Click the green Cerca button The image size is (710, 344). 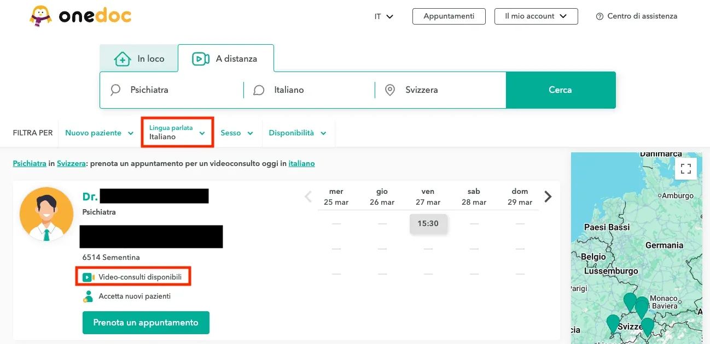[561, 90]
